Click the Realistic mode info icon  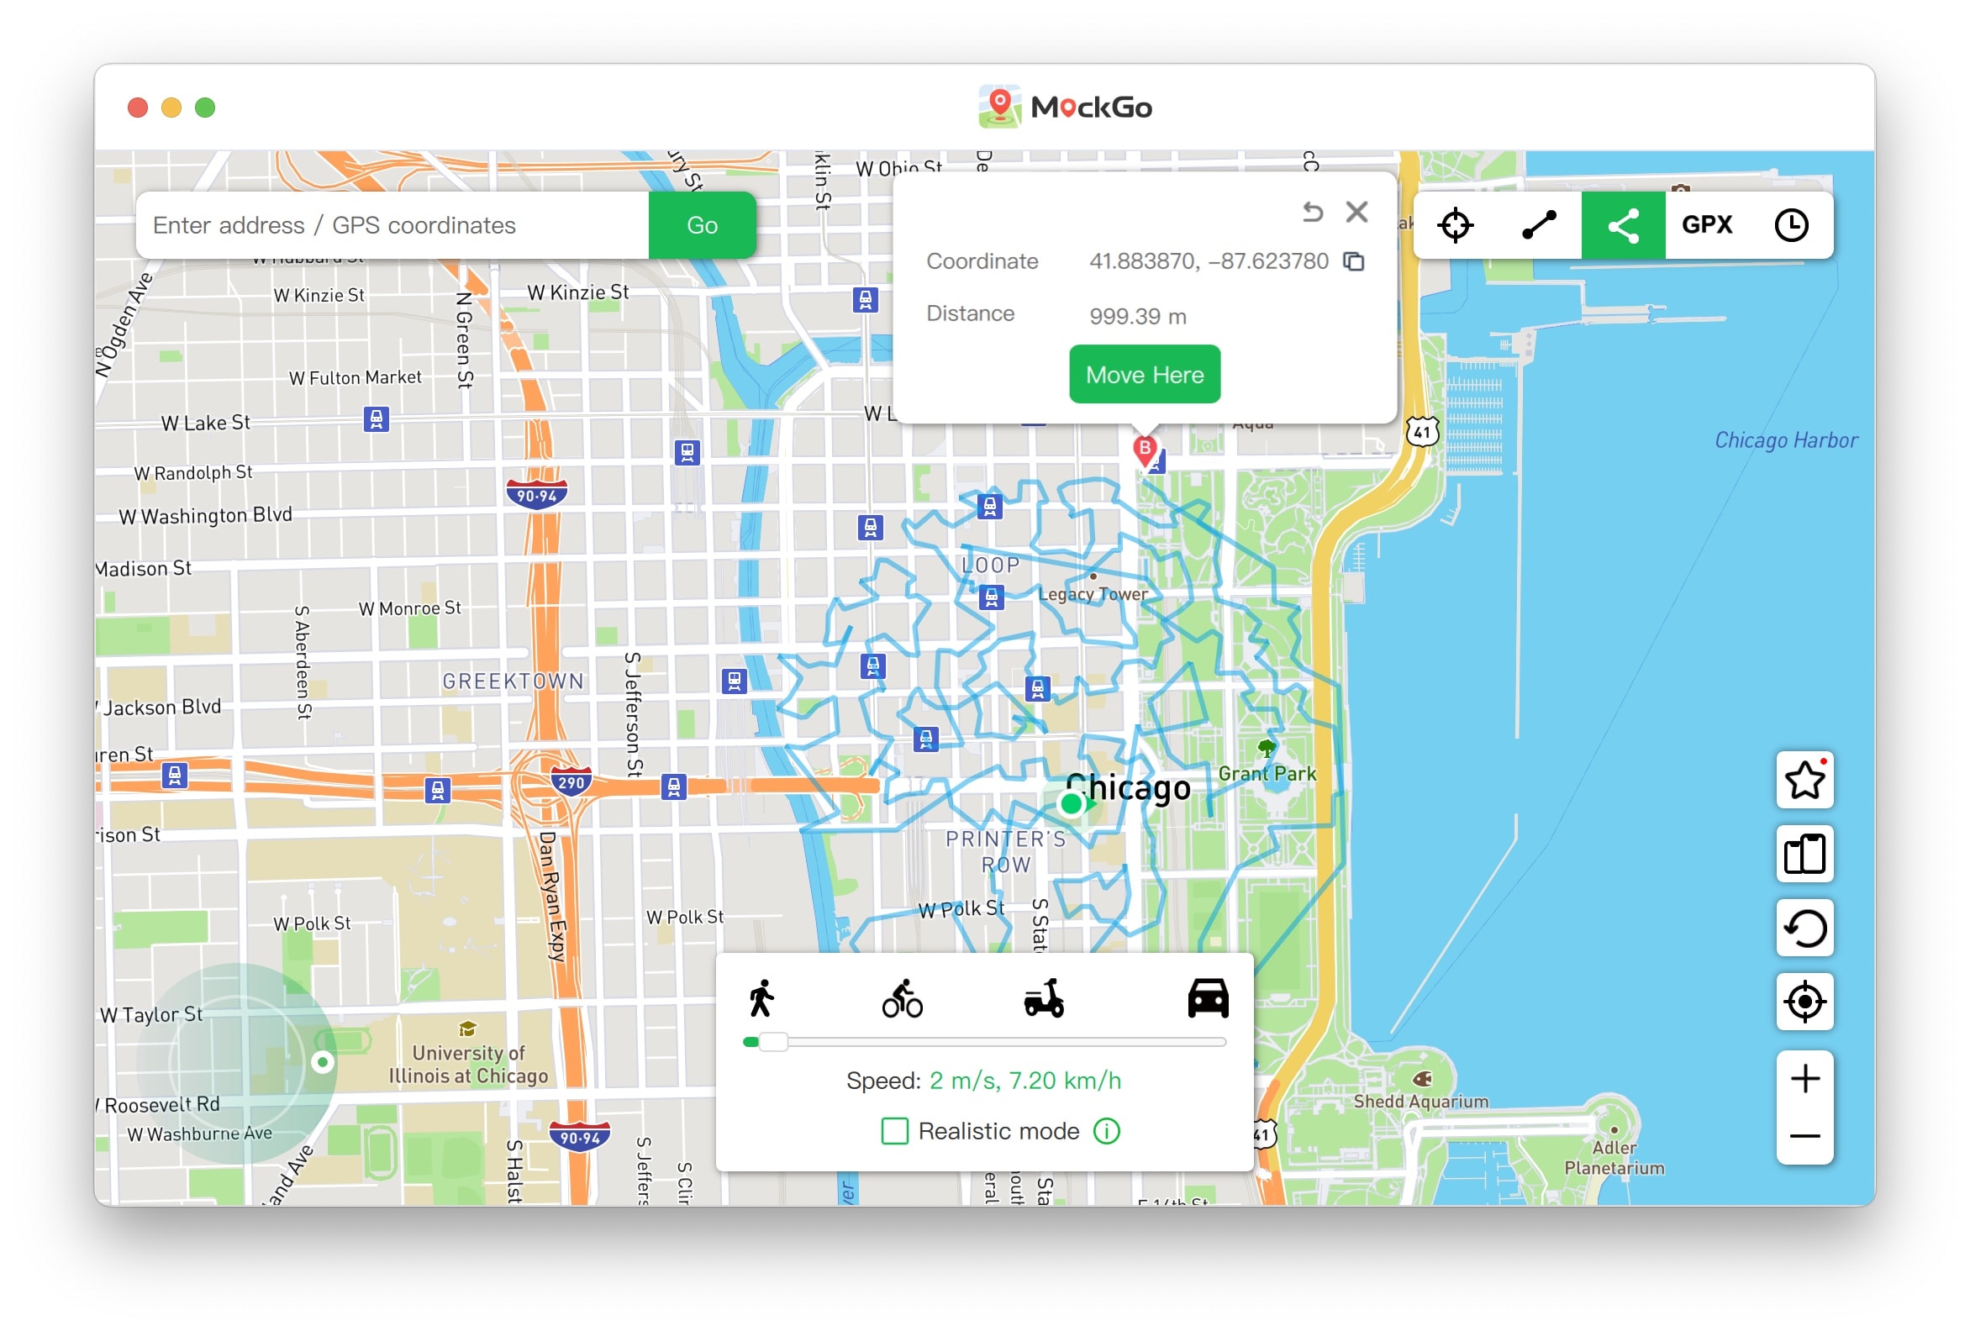click(x=1106, y=1131)
